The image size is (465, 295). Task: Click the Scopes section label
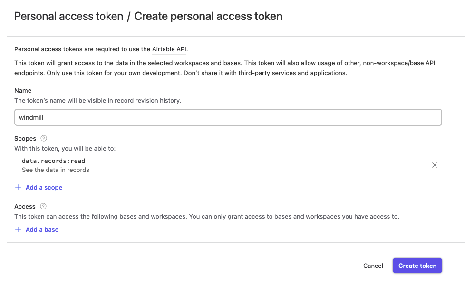(25, 139)
